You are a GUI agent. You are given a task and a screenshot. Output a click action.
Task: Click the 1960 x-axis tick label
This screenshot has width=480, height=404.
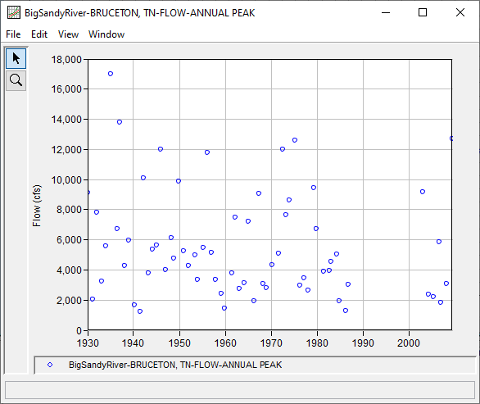[225, 343]
